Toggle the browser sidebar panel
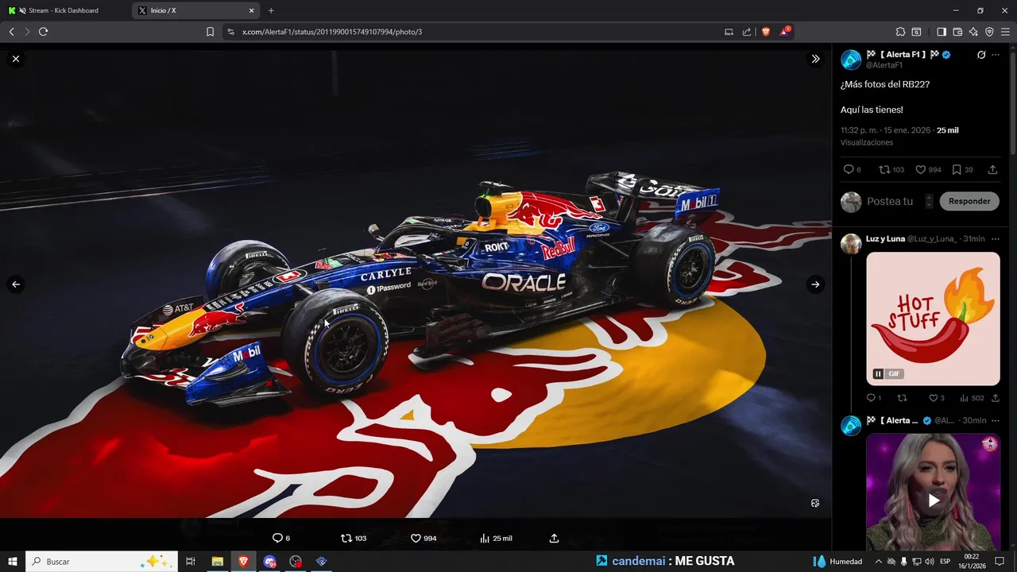 (942, 32)
